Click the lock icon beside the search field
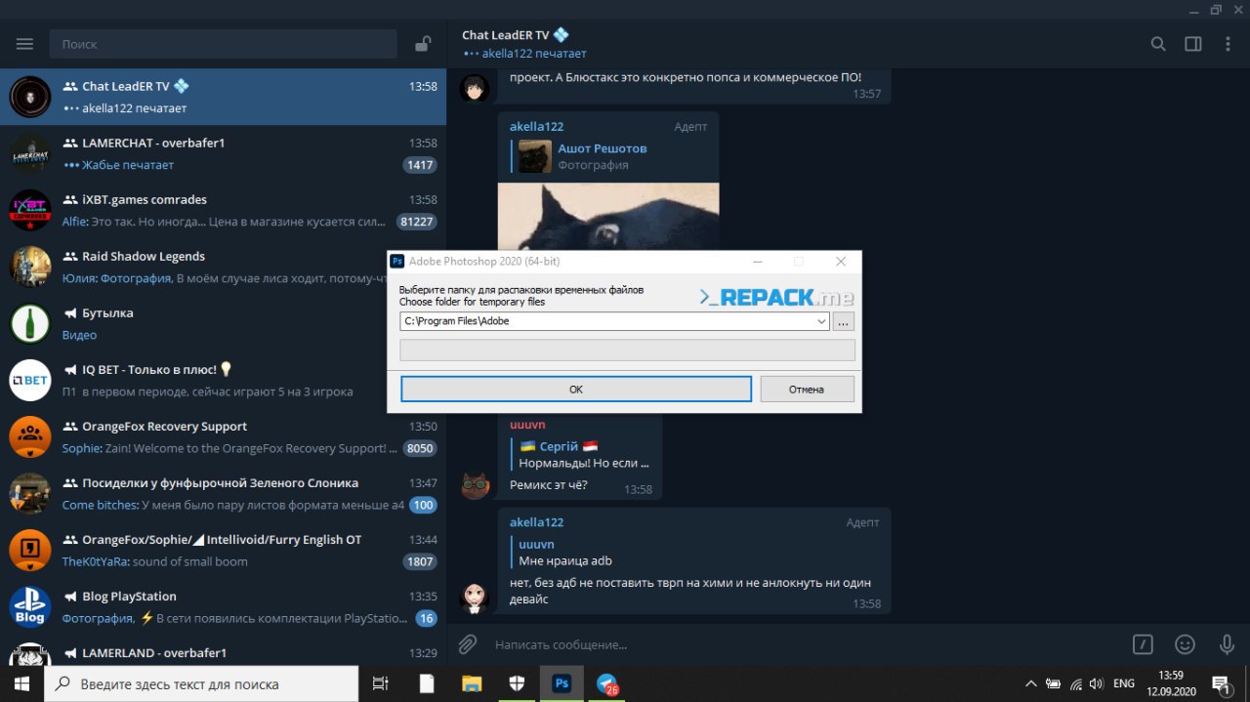1250x702 pixels. click(423, 44)
